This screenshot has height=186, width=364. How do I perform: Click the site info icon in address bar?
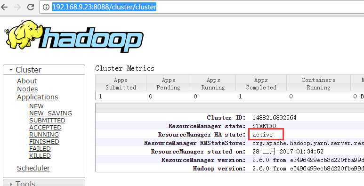(46, 7)
